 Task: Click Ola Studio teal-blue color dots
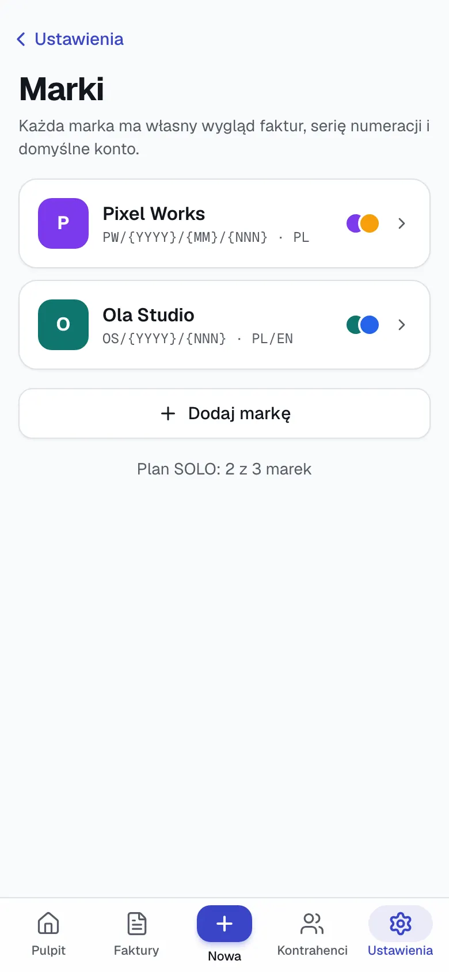coord(363,325)
